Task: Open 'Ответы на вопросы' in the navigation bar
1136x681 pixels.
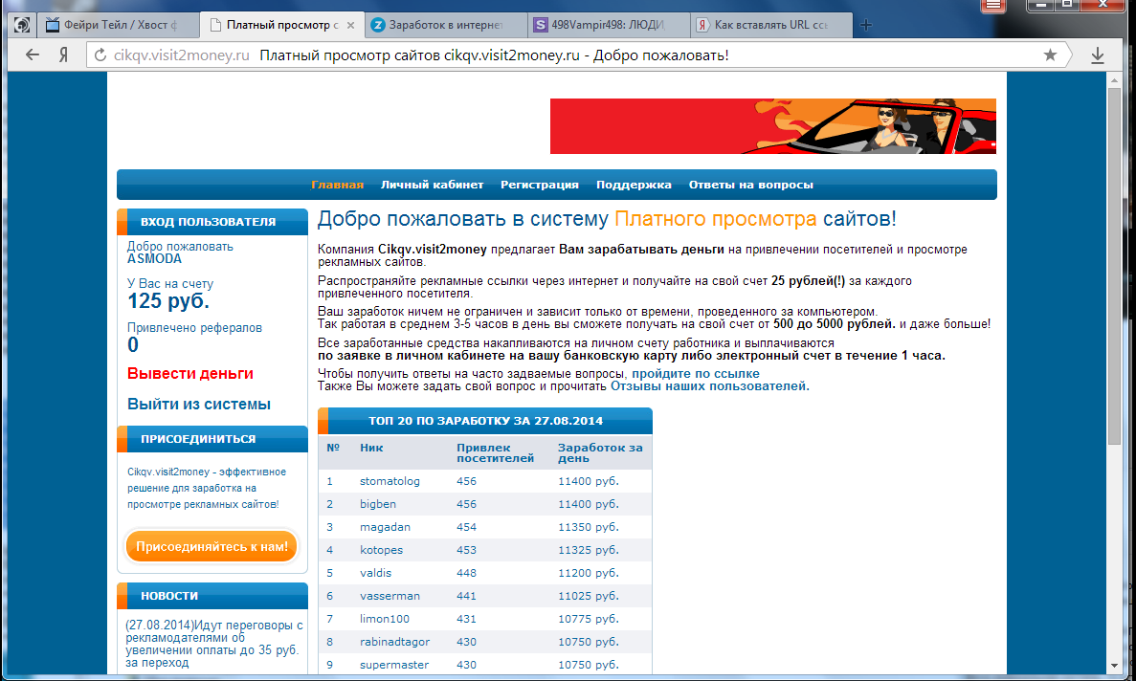Action: [750, 185]
